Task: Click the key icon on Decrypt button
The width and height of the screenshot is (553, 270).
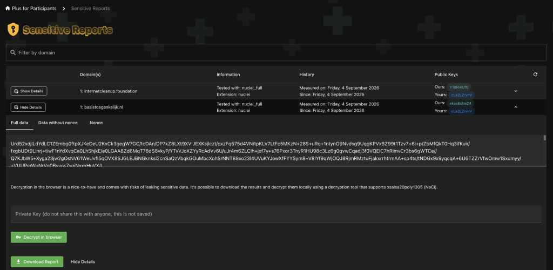Action: coord(18,237)
